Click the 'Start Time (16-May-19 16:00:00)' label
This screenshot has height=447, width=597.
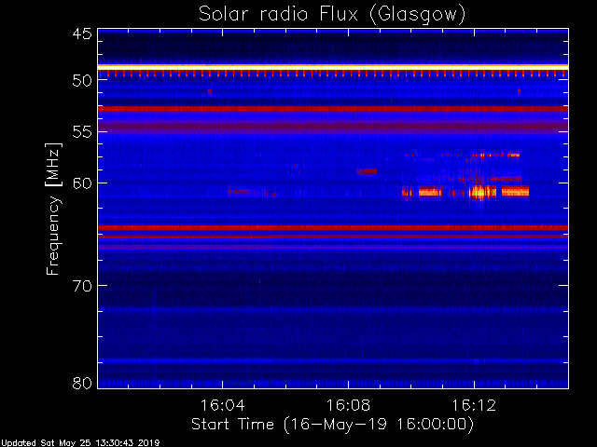coord(332,424)
